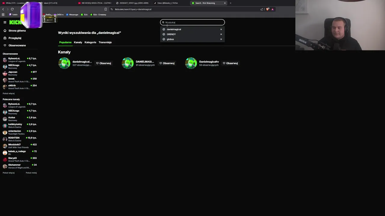Open xN0rth in followed channels
385x216 pixels.
pos(20,87)
